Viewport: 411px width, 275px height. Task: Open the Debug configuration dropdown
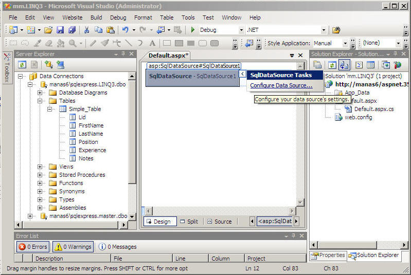[x=241, y=30]
